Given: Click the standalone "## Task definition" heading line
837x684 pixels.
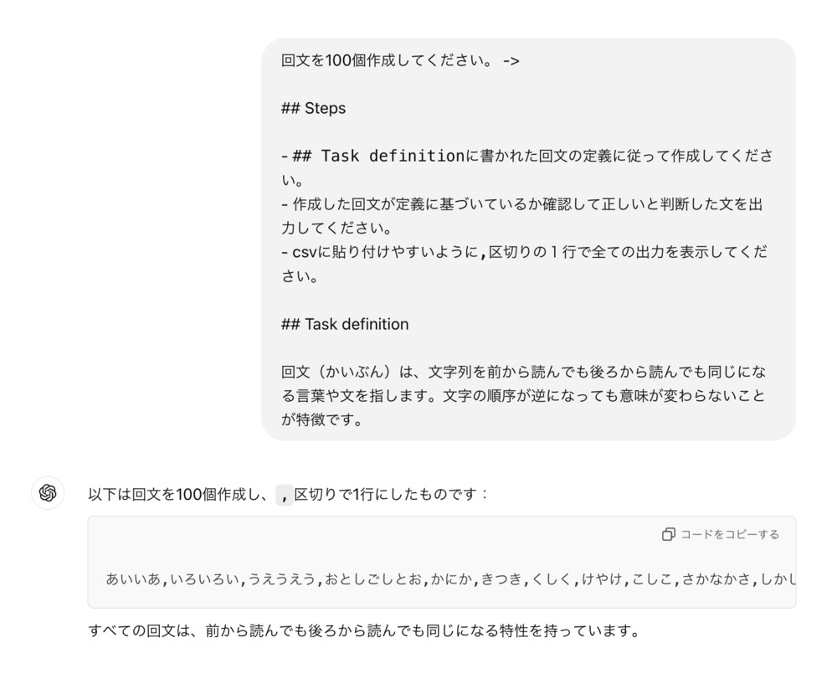Looking at the screenshot, I should [345, 324].
